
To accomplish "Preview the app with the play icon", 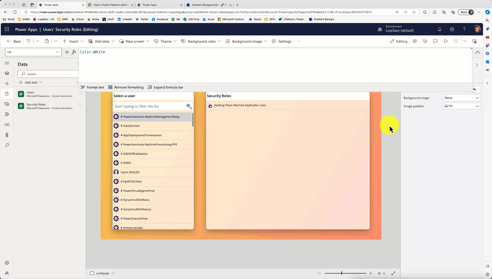I will coord(446,41).
